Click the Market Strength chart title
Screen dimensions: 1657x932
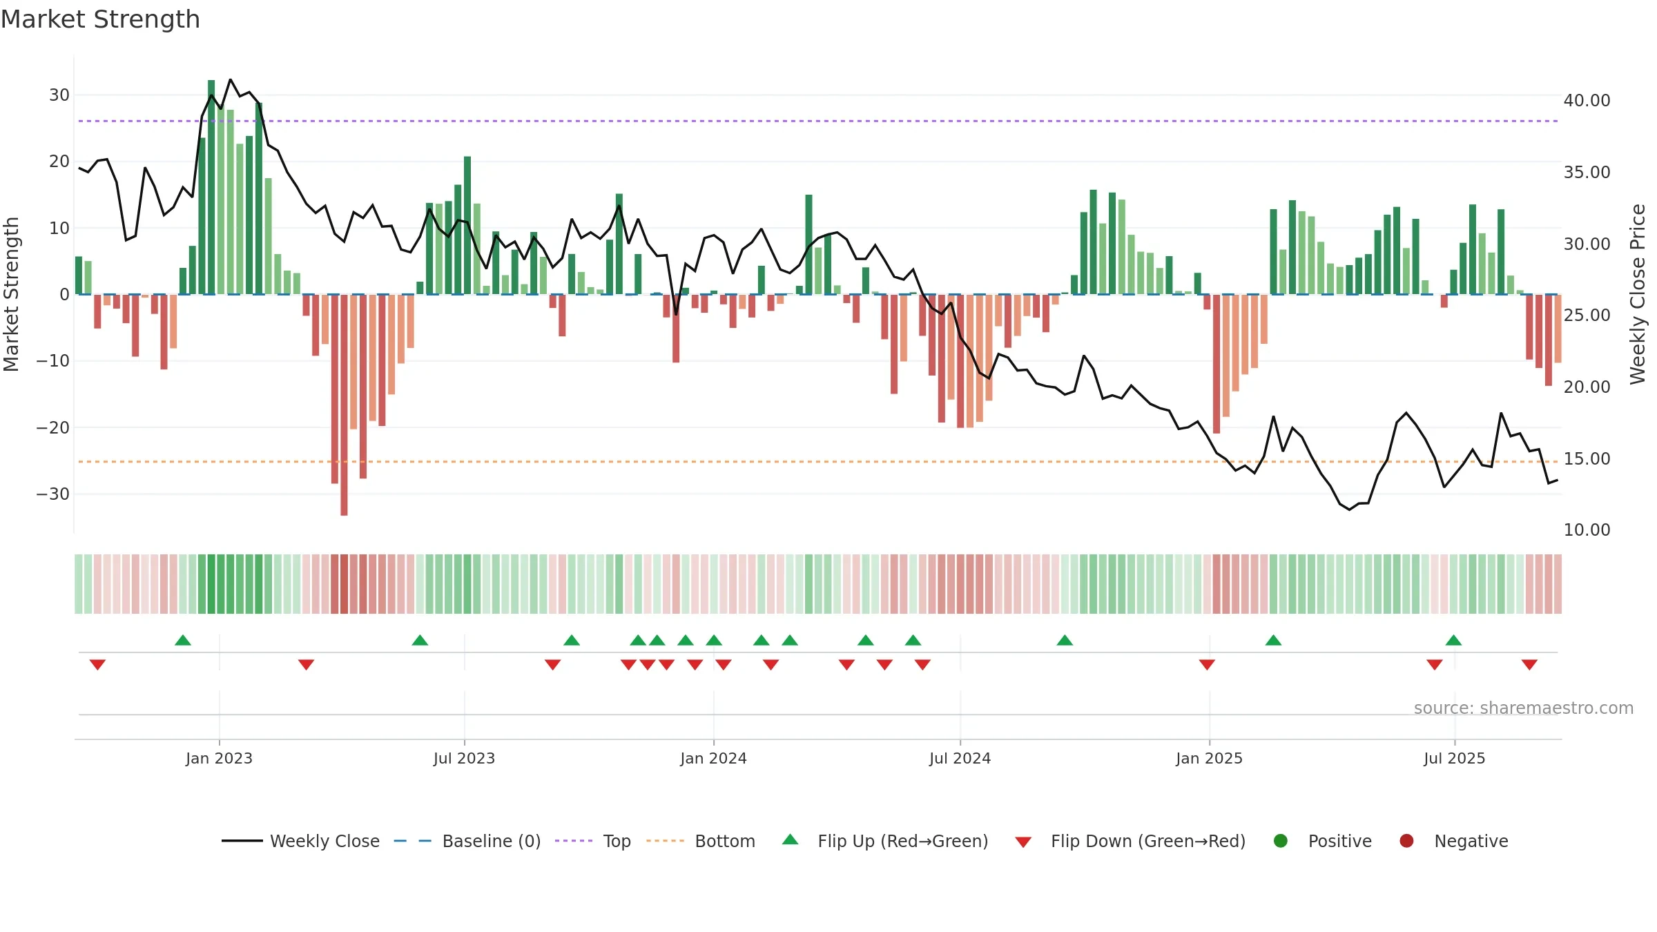pyautogui.click(x=100, y=19)
